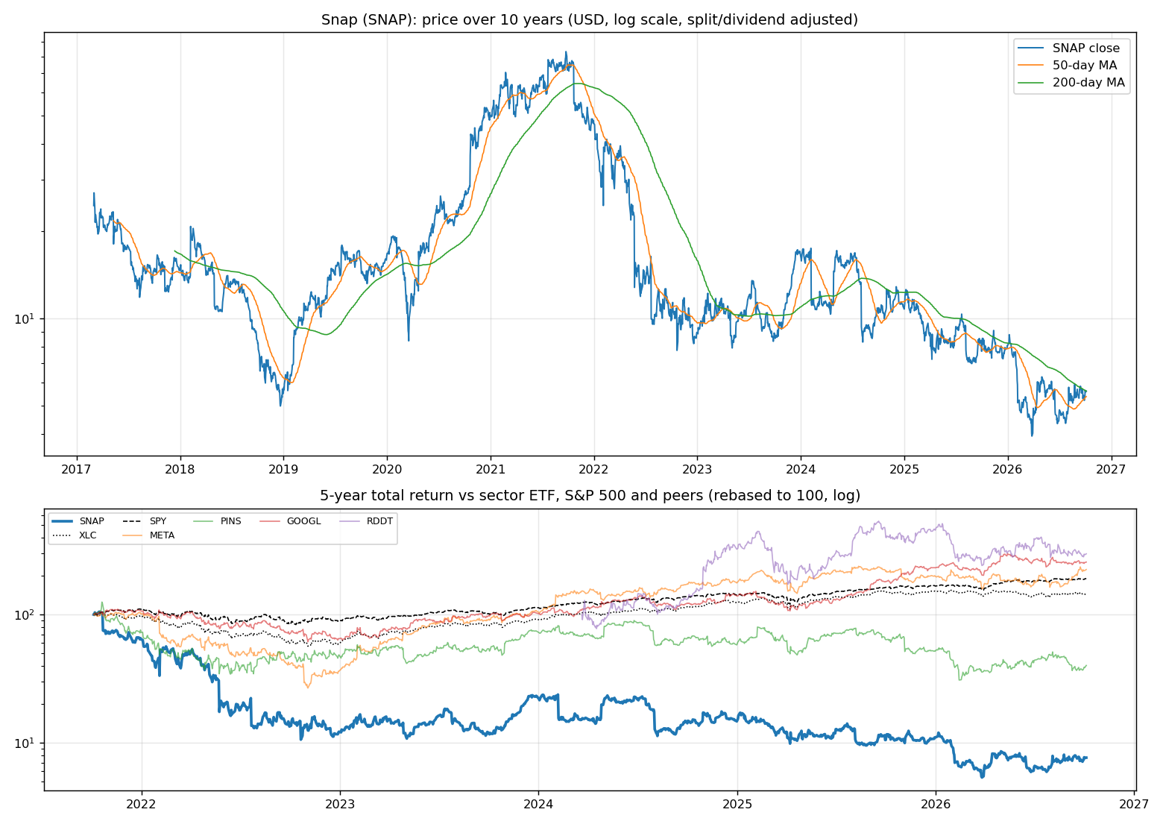Click the 2023 tick on the total return chart
Screen dimensions: 1163x824
[x=340, y=804]
